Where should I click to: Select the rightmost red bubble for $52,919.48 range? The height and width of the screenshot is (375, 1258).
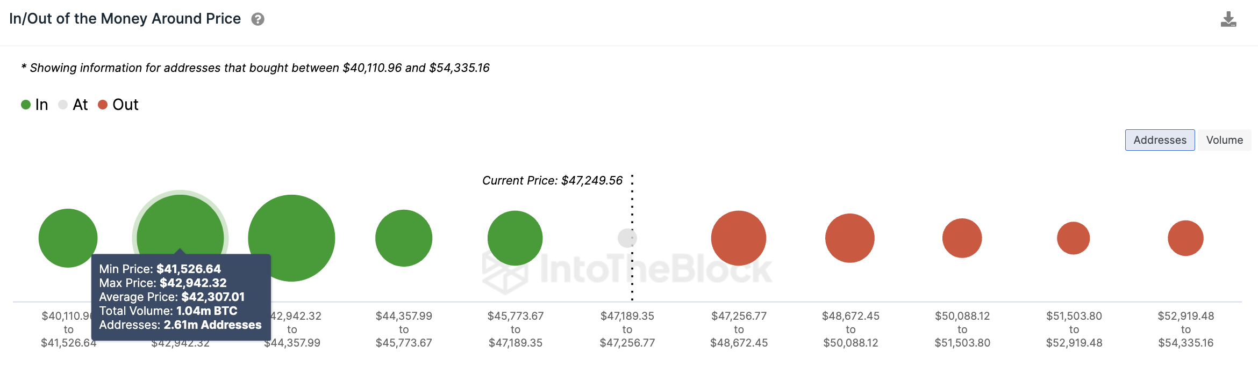1185,238
